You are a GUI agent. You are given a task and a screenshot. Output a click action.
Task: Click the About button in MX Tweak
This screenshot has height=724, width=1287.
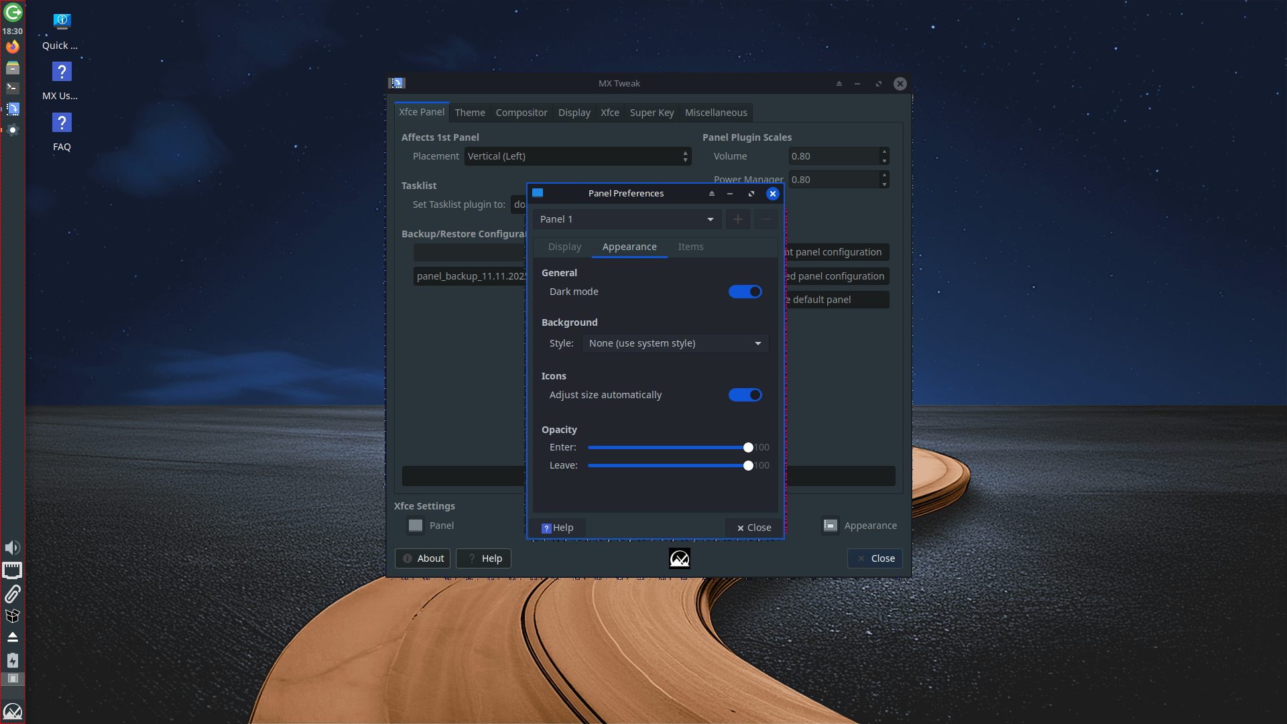tap(424, 558)
